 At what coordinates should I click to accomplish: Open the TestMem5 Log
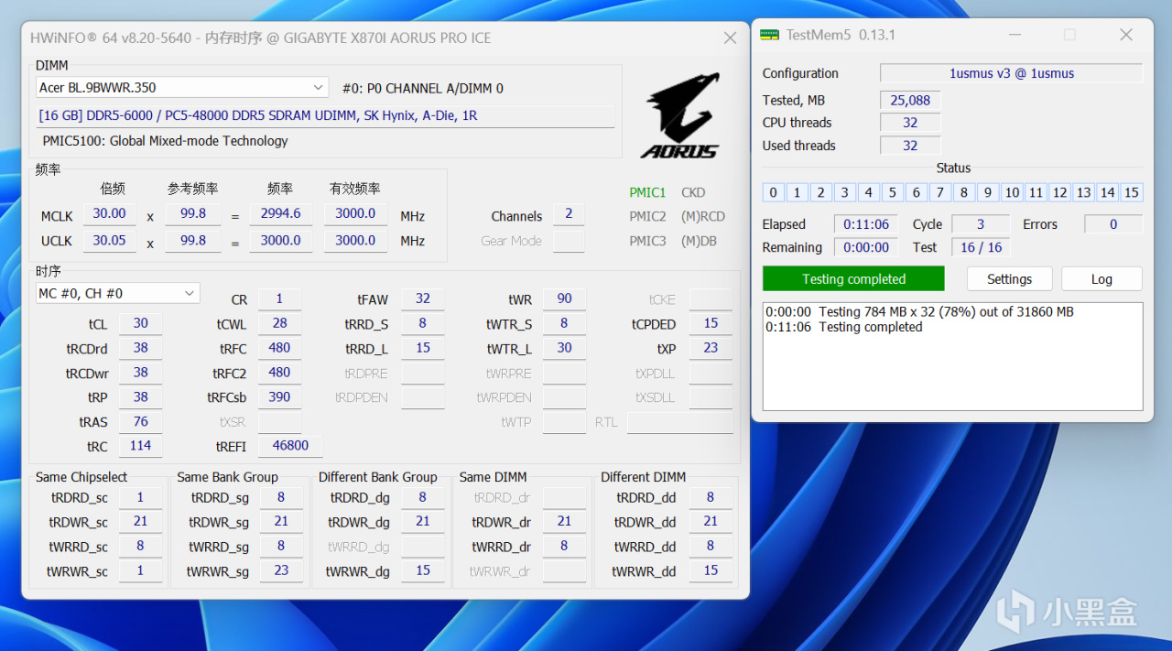click(1101, 279)
